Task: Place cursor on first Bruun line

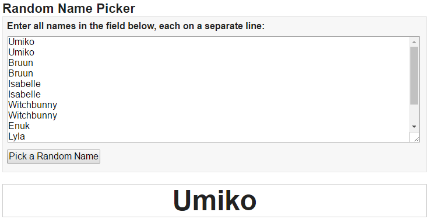Action: click(x=21, y=62)
